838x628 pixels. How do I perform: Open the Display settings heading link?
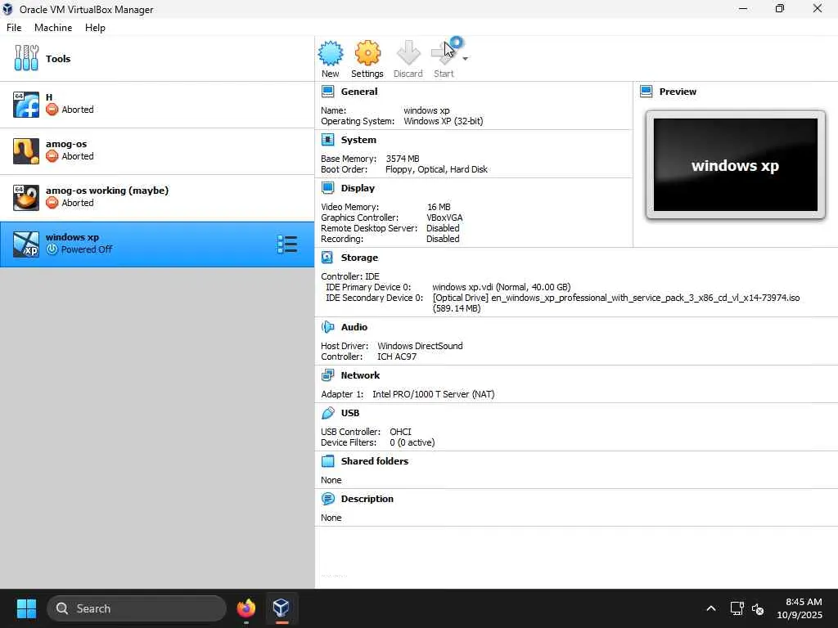pyautogui.click(x=358, y=188)
